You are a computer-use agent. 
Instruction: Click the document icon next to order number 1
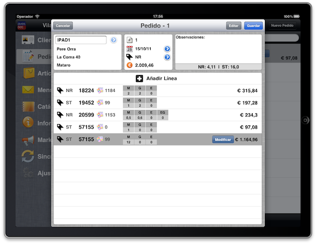point(130,40)
